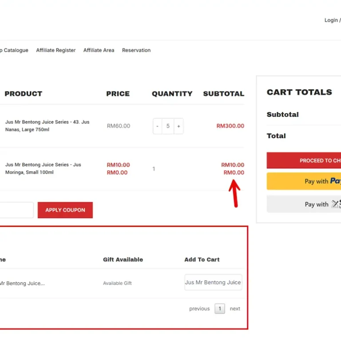Click the Total label in Cart Totals

click(276, 136)
